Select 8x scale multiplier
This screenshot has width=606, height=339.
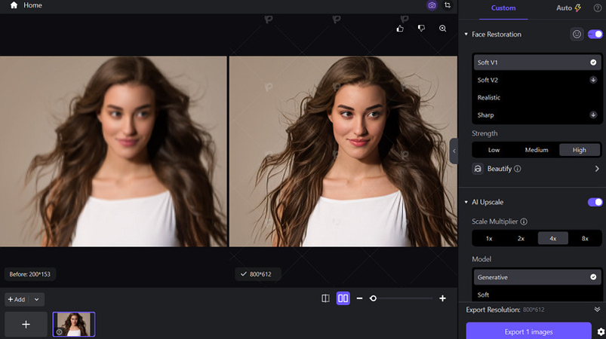pyautogui.click(x=585, y=239)
